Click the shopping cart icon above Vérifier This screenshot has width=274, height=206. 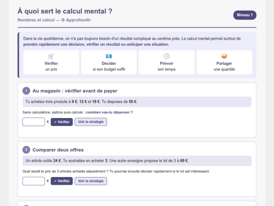[x=51, y=56]
